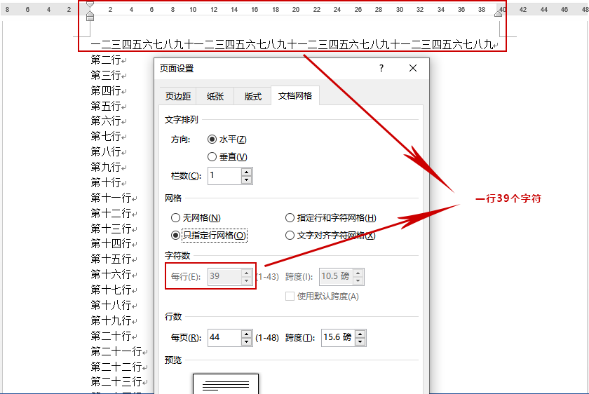
Task: Close the 页面设置 dialog
Action: [413, 69]
